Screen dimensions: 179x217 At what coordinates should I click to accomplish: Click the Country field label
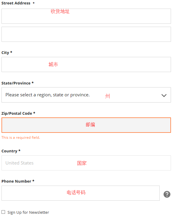point(9,151)
